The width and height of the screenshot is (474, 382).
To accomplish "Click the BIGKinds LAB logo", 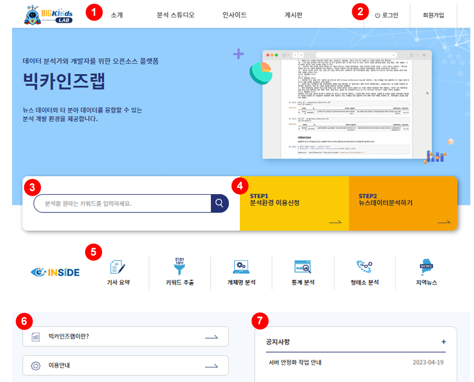I will [48, 15].
